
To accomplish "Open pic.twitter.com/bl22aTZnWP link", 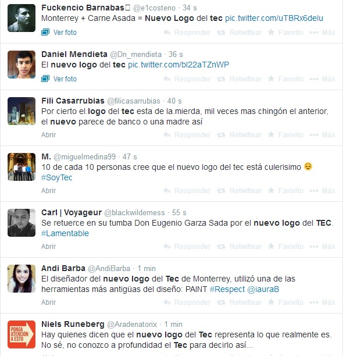I will tap(178, 65).
